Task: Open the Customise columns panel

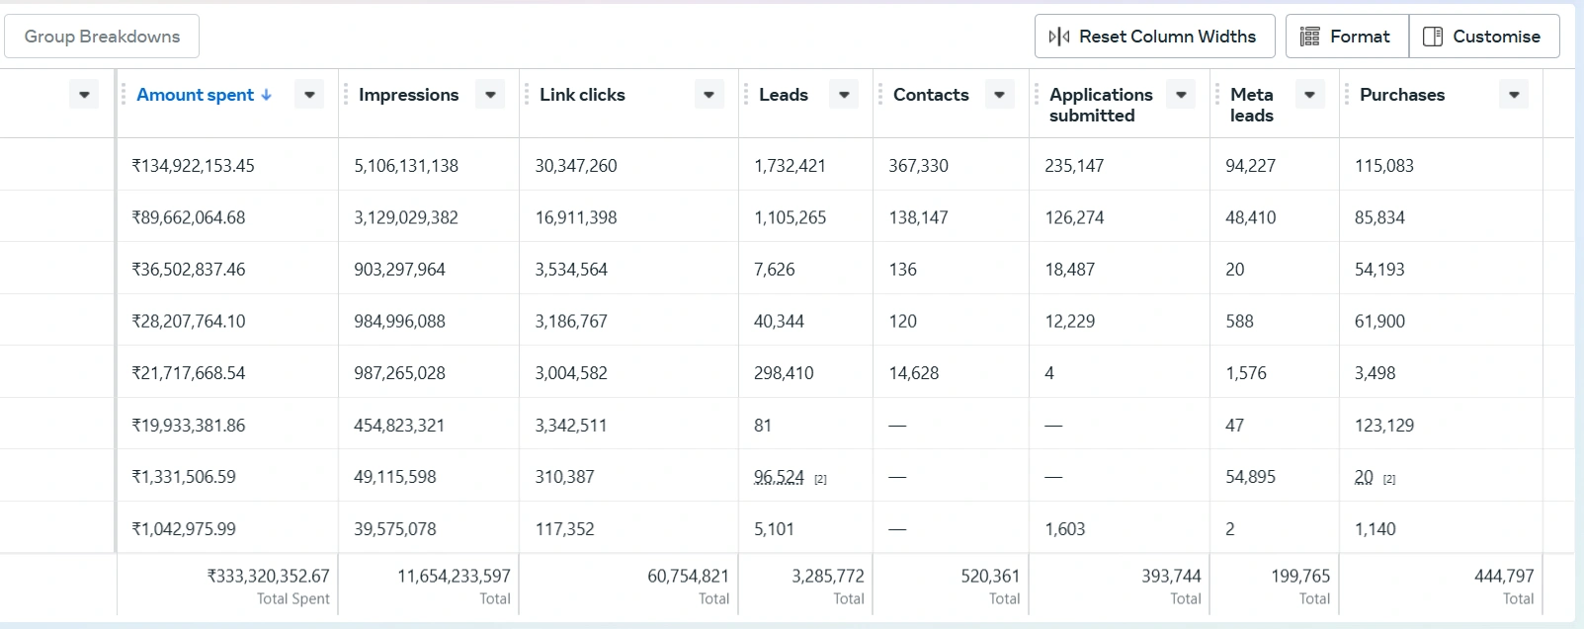Action: click(x=1484, y=37)
